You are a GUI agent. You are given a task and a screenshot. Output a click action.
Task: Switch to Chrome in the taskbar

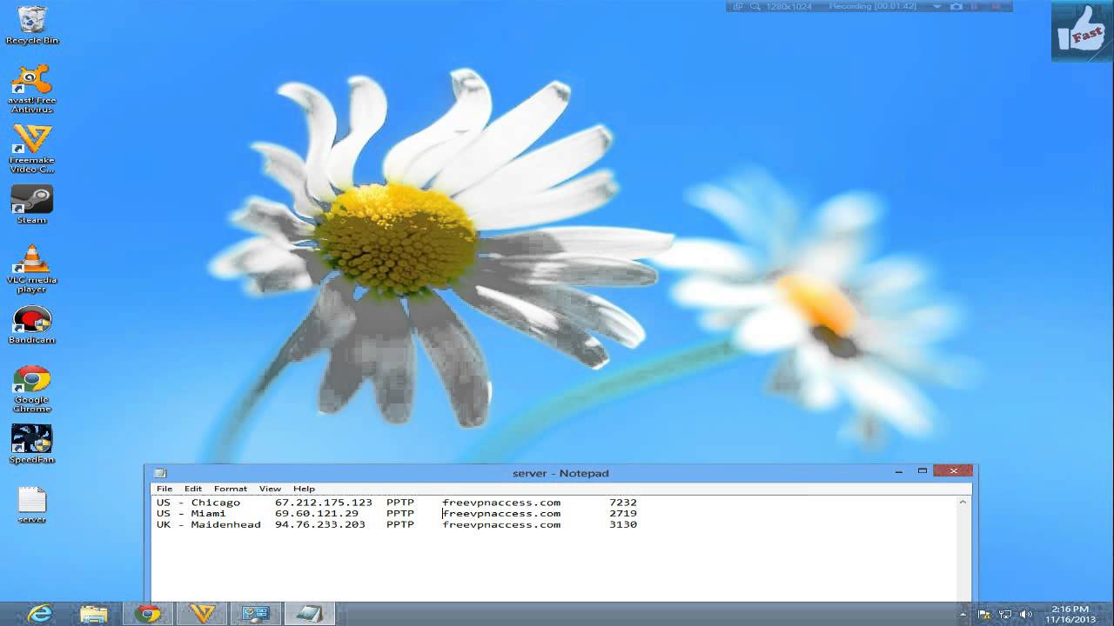point(148,613)
